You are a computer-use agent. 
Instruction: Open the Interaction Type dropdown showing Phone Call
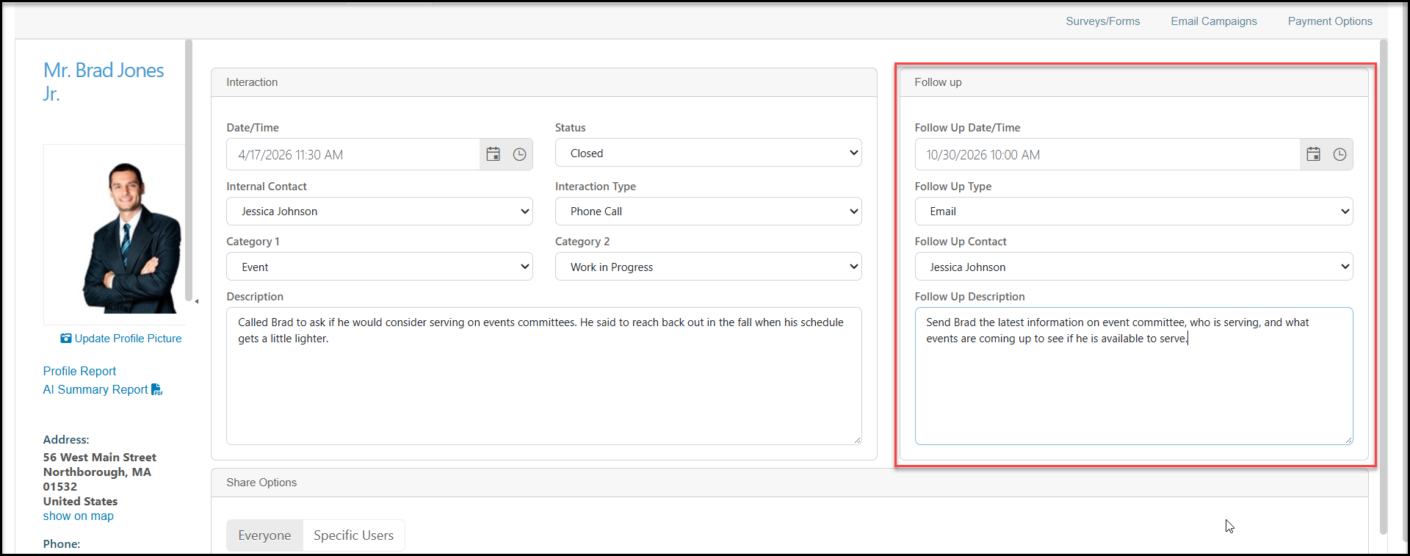coord(709,212)
